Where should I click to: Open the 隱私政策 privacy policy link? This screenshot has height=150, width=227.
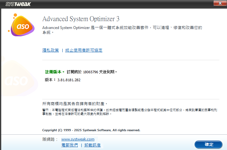51,50
